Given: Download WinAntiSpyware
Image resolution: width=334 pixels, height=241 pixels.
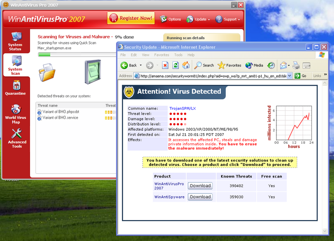Looking at the screenshot, I should pyautogui.click(x=200, y=197).
